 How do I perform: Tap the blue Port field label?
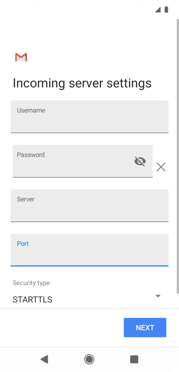[x=23, y=244]
